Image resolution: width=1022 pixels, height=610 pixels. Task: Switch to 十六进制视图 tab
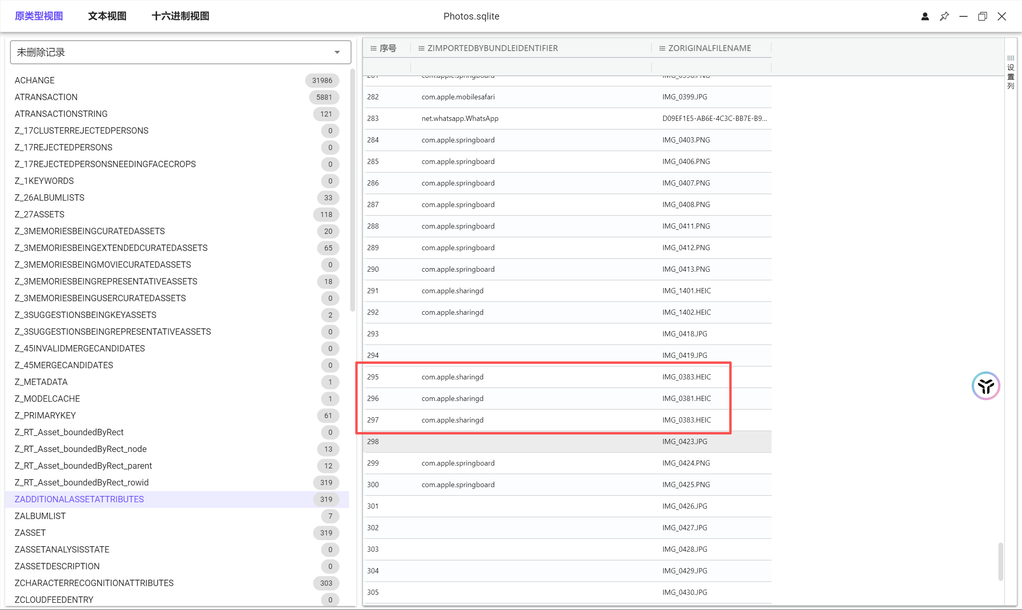180,16
